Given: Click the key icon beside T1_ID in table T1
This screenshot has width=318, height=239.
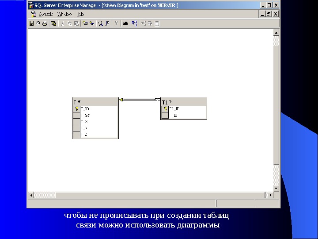Looking at the screenshot, I should tap(165, 109).
